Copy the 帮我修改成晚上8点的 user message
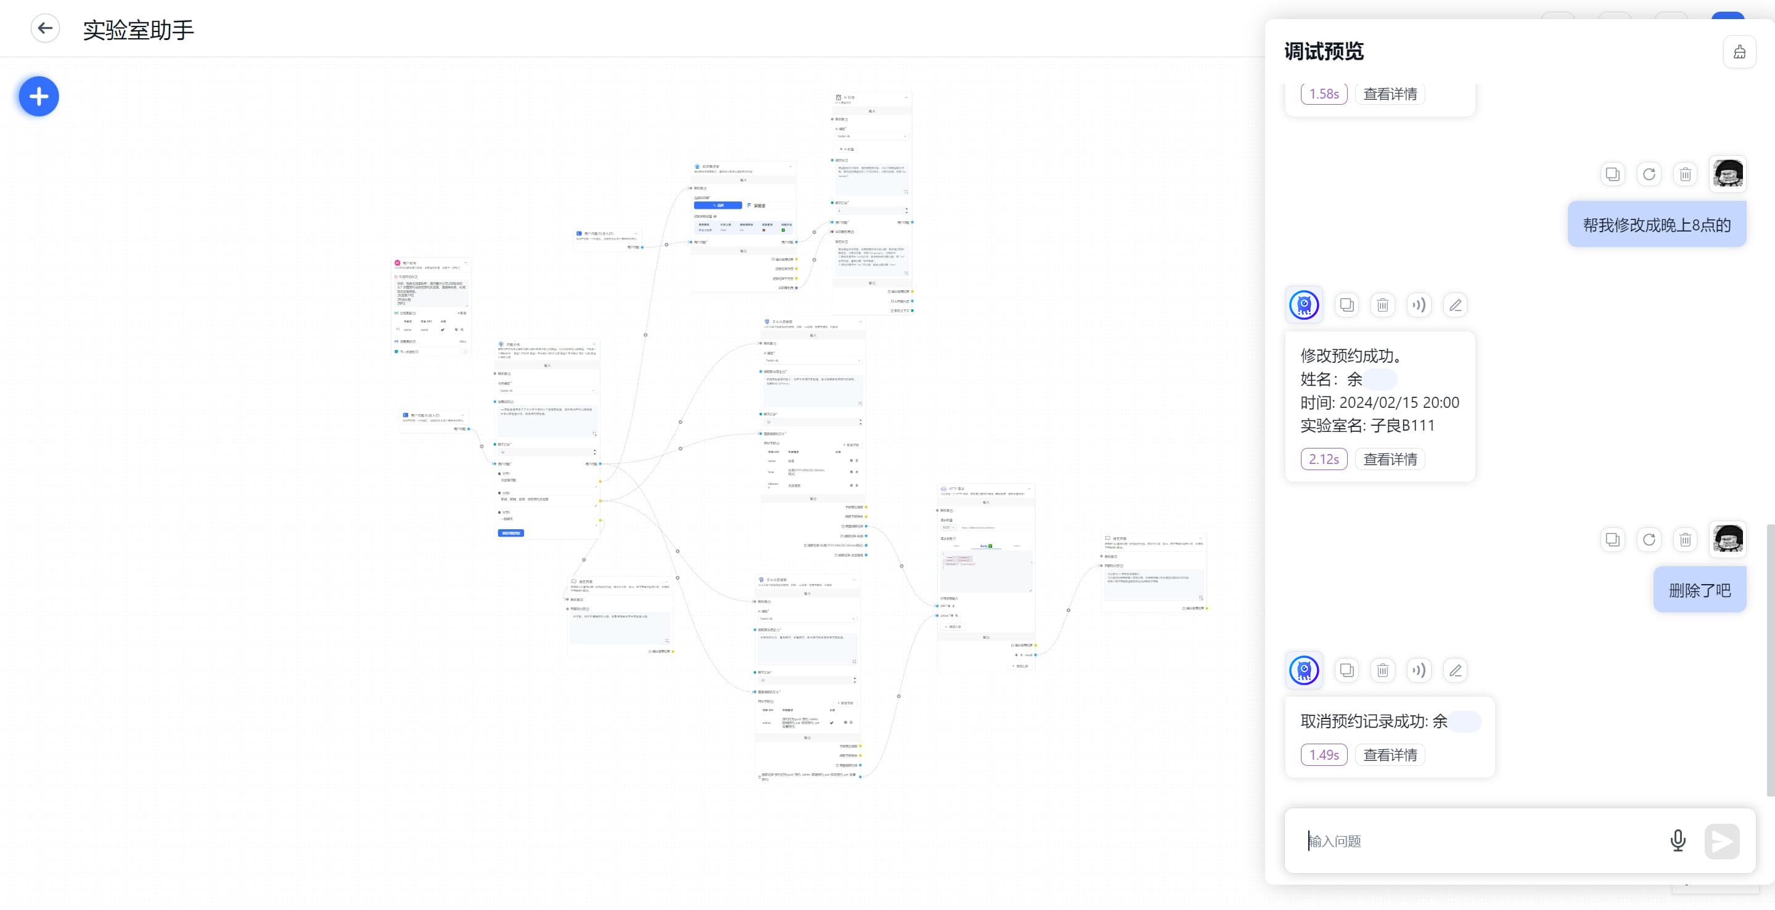The image size is (1775, 910). point(1612,174)
